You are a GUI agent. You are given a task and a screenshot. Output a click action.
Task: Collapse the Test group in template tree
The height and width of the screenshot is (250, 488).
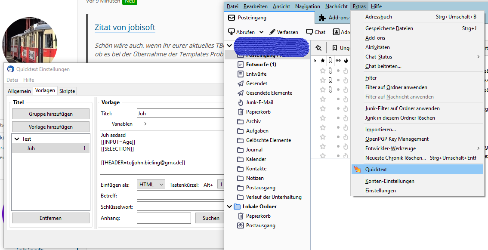point(16,139)
